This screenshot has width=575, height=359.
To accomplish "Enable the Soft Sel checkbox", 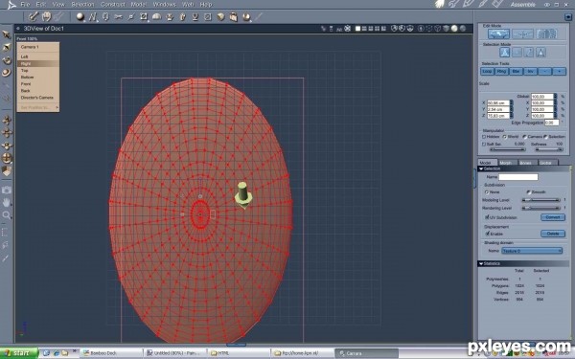I will [484, 145].
